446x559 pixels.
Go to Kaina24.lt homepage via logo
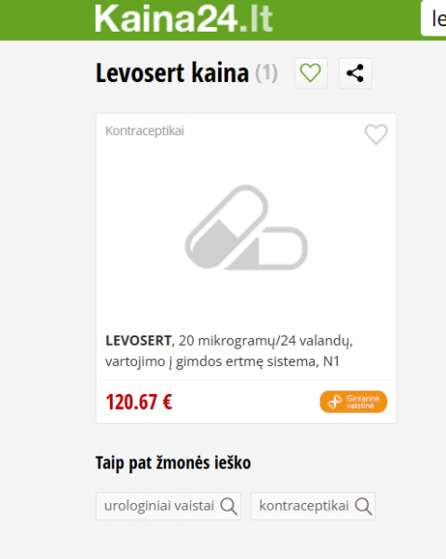click(x=183, y=18)
